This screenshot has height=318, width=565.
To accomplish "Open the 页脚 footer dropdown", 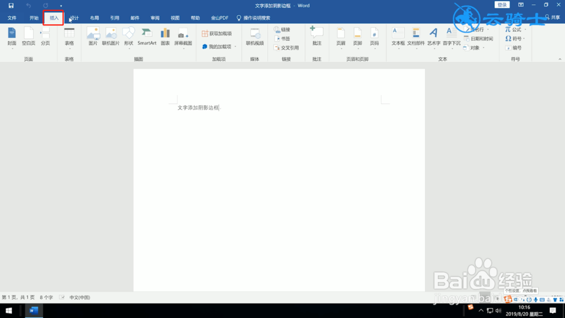I will 358,37.
